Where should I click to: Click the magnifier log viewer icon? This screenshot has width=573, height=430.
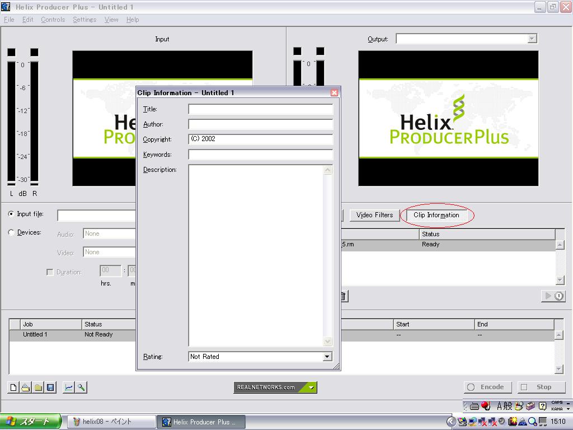tap(81, 387)
